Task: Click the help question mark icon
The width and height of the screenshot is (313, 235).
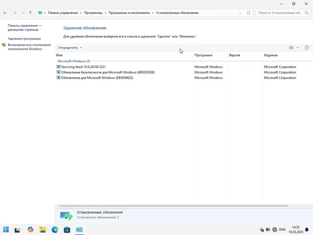Action: (307, 47)
